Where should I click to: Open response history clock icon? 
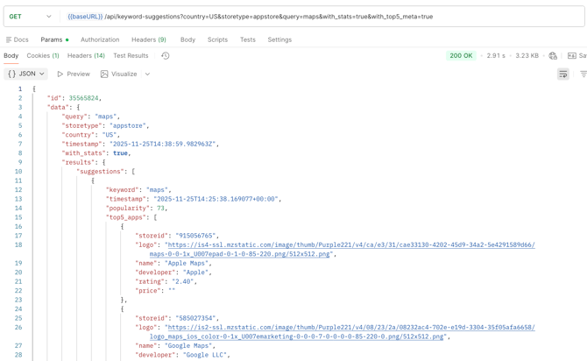[165, 56]
